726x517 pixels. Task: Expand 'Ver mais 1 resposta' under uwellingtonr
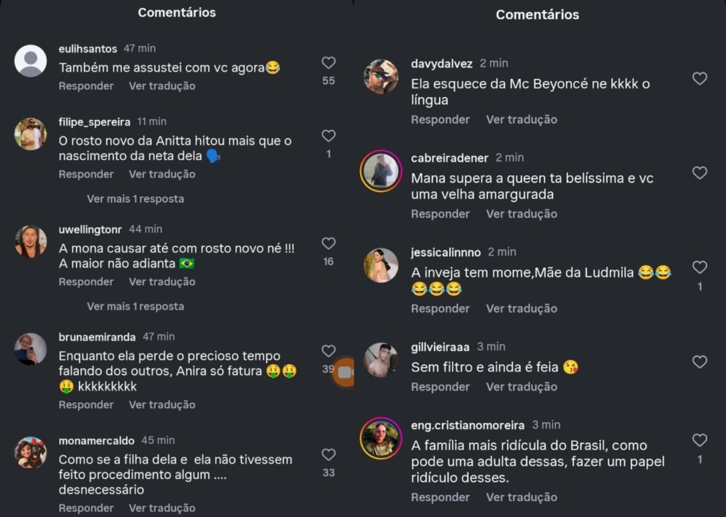tap(135, 306)
